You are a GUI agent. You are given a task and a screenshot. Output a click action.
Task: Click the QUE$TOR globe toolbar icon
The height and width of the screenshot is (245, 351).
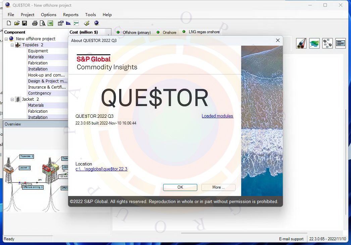(x=97, y=23)
